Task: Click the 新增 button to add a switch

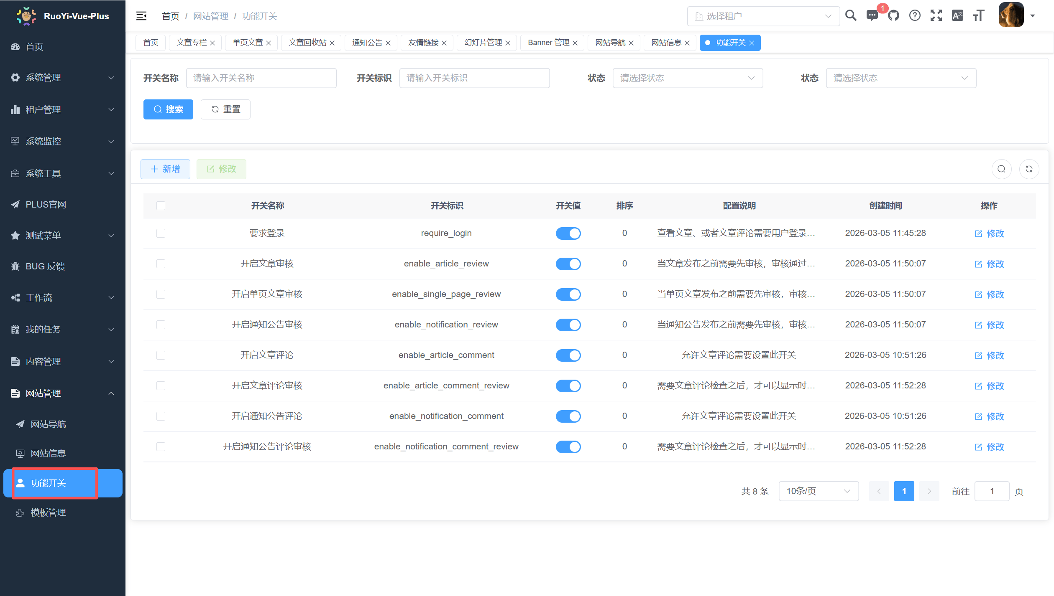Action: (x=165, y=169)
